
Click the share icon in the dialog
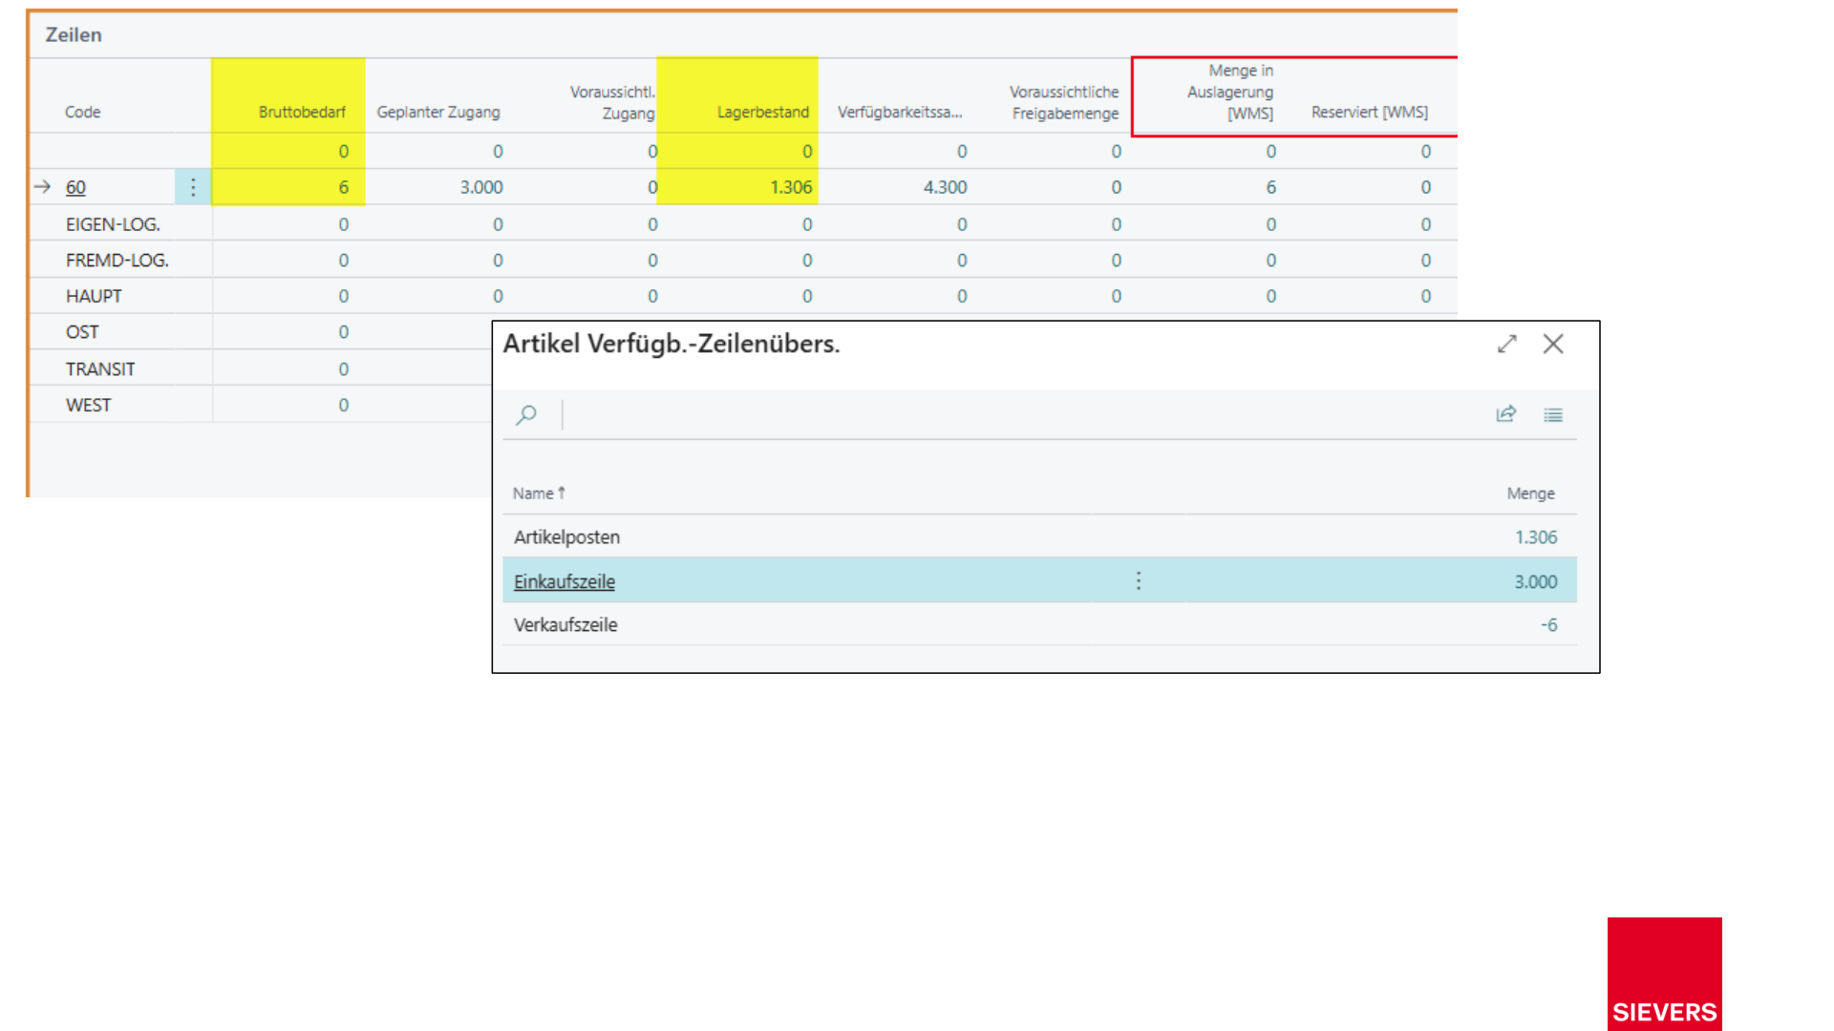pos(1506,414)
